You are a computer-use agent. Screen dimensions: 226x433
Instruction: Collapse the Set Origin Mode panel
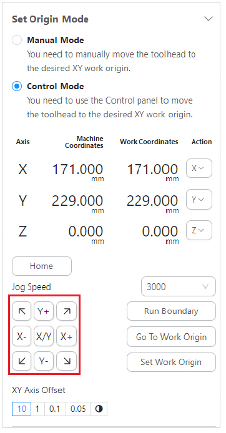pyautogui.click(x=209, y=19)
